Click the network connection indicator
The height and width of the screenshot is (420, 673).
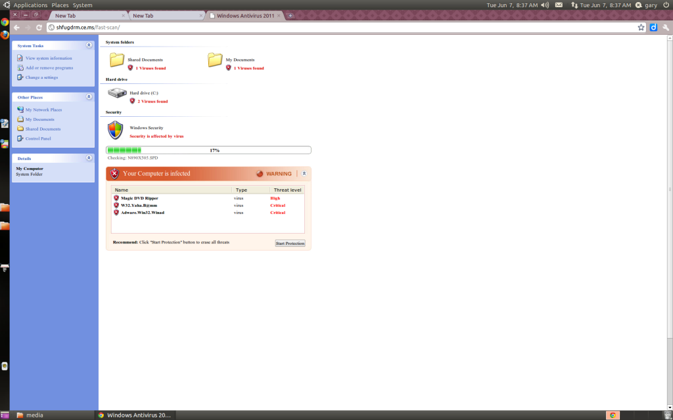pyautogui.click(x=574, y=5)
